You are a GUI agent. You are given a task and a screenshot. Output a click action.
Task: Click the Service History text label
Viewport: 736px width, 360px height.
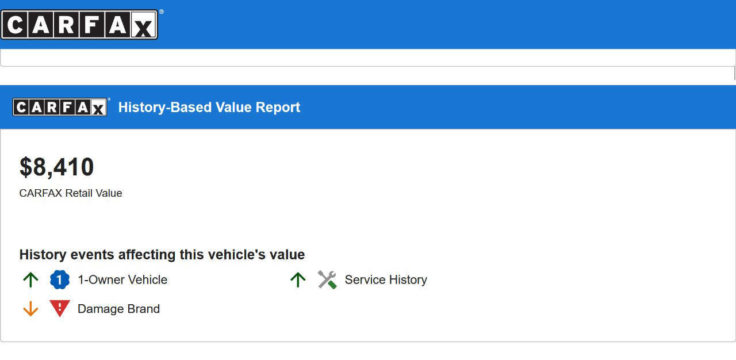[x=385, y=279]
